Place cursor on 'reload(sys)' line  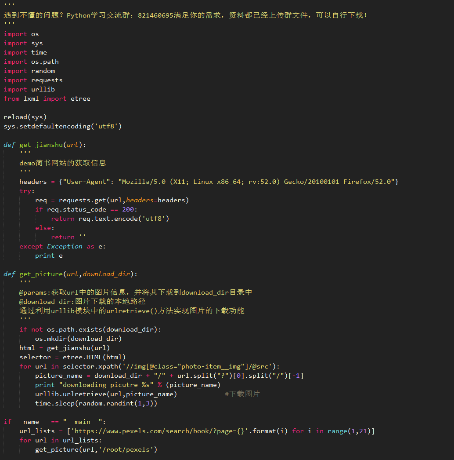coord(25,117)
